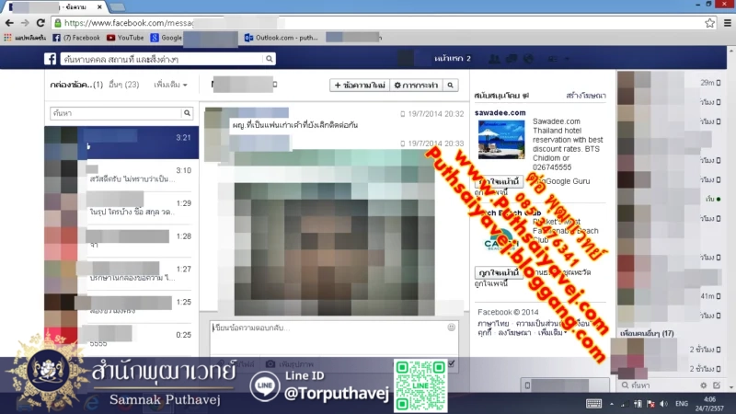Reload the page with refresh button
This screenshot has width=736, height=414.
click(40, 22)
